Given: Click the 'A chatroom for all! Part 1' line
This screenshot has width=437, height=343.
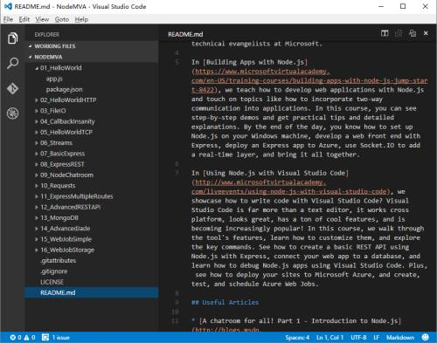Looking at the screenshot, I should point(296,320).
